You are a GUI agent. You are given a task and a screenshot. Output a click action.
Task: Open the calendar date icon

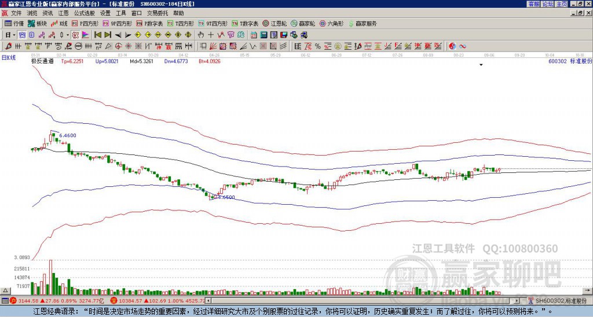(x=254, y=35)
